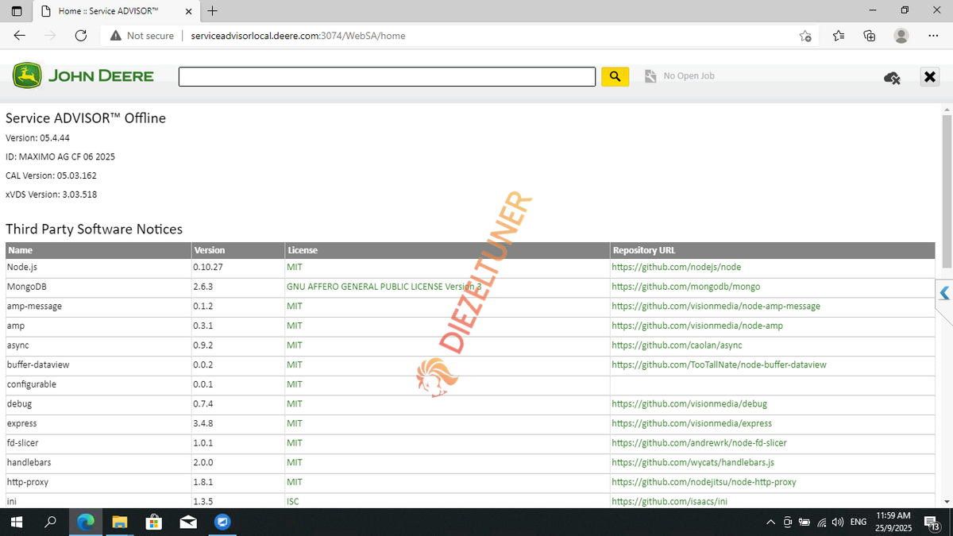Open the isaacs/ini repository link

tap(669, 501)
